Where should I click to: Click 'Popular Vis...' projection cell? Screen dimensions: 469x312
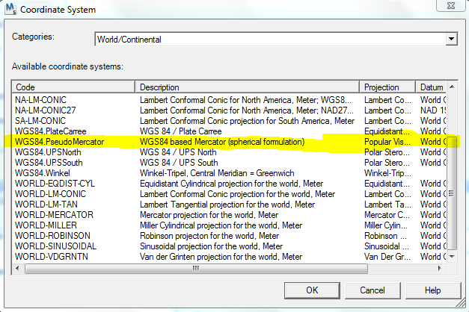[x=387, y=142]
